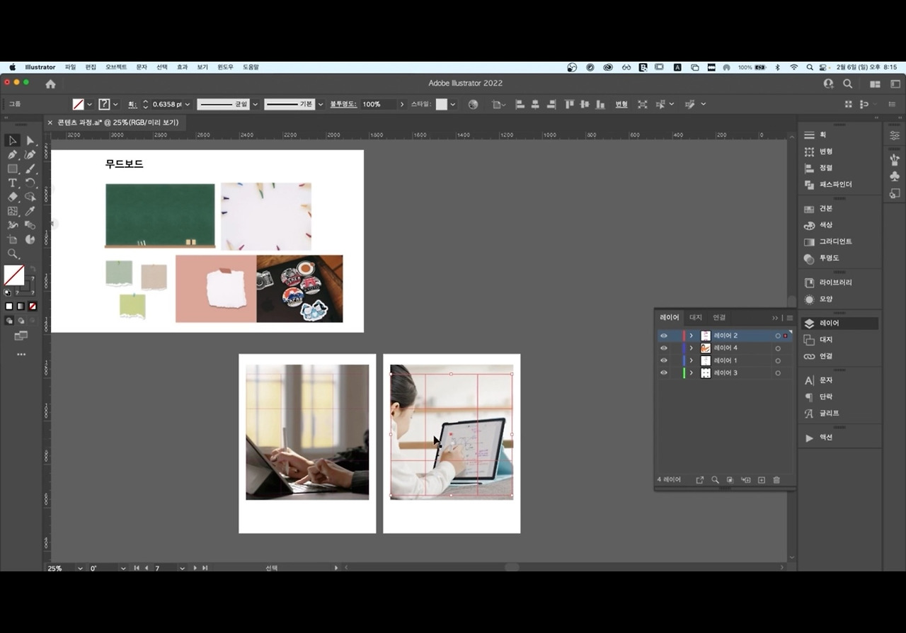Open the stroke weight dropdown
This screenshot has width=906, height=633.
[188, 105]
